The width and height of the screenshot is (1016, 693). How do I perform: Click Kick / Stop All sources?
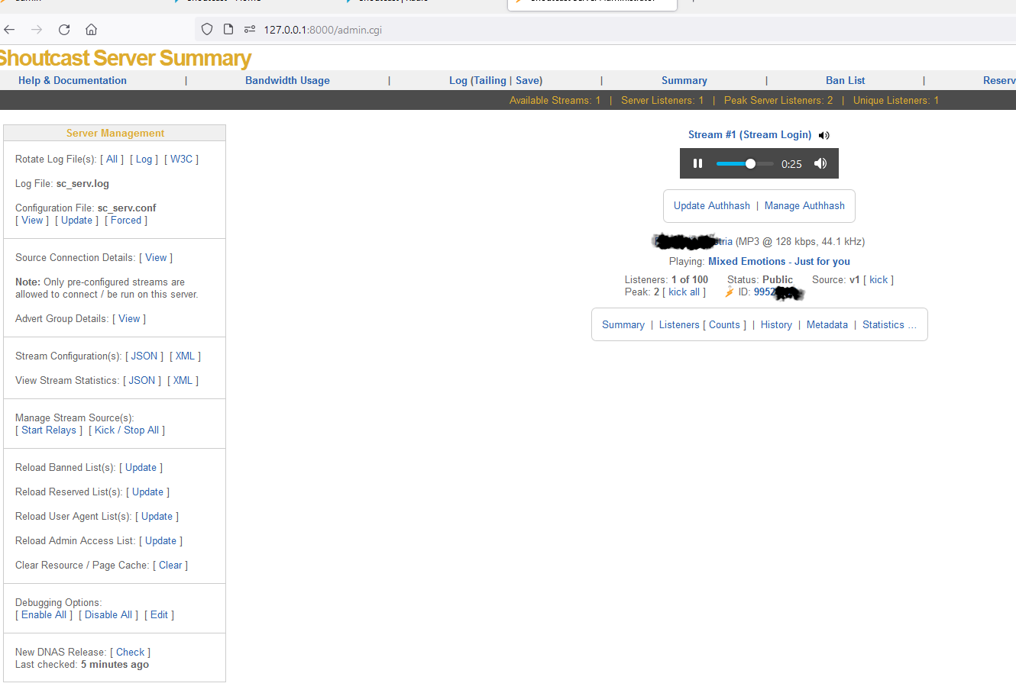click(127, 430)
